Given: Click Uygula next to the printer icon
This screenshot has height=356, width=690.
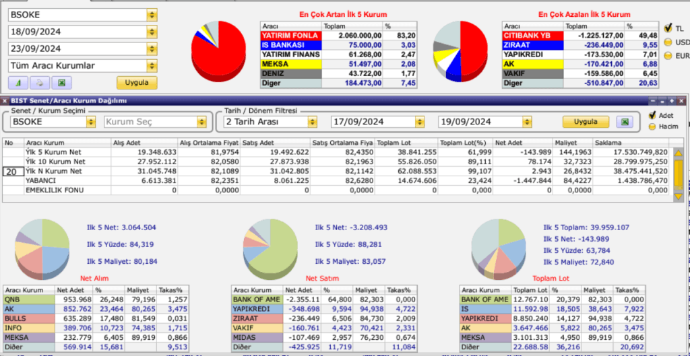Looking at the screenshot, I should (x=137, y=83).
